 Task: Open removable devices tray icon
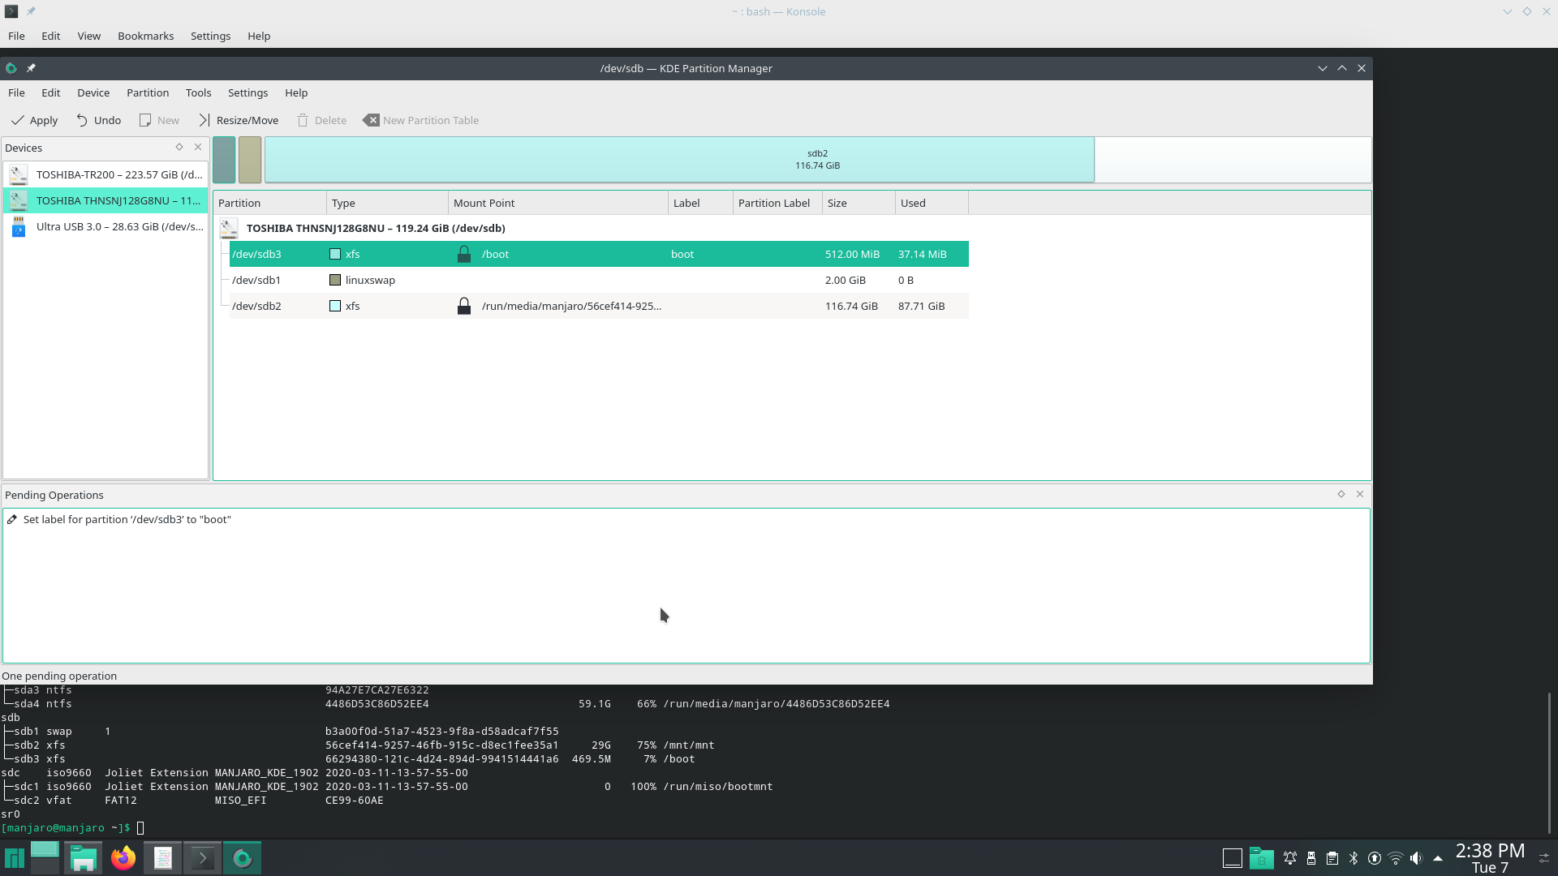[x=1311, y=858]
